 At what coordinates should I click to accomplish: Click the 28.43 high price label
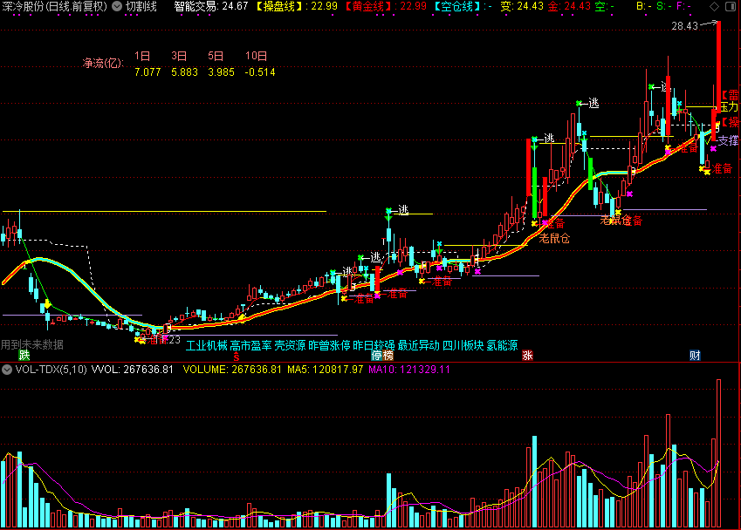click(684, 26)
